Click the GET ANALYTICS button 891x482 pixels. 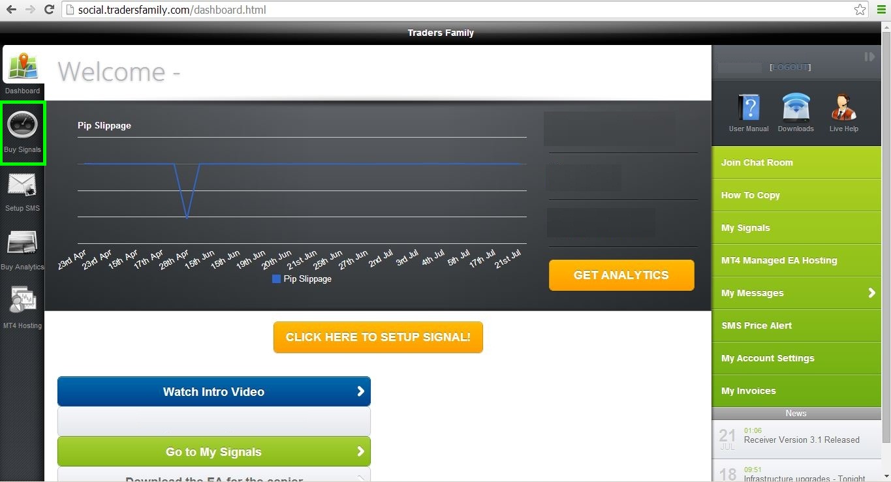(621, 275)
